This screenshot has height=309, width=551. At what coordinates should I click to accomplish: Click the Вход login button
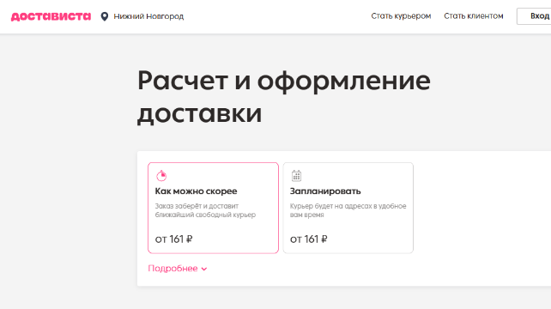534,16
